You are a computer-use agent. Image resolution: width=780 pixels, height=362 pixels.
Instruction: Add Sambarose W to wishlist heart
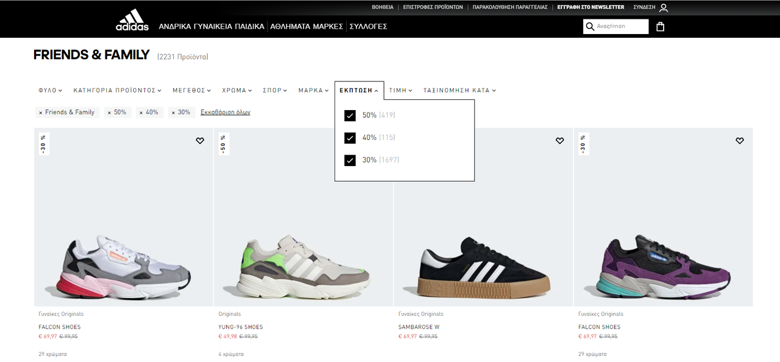[560, 141]
